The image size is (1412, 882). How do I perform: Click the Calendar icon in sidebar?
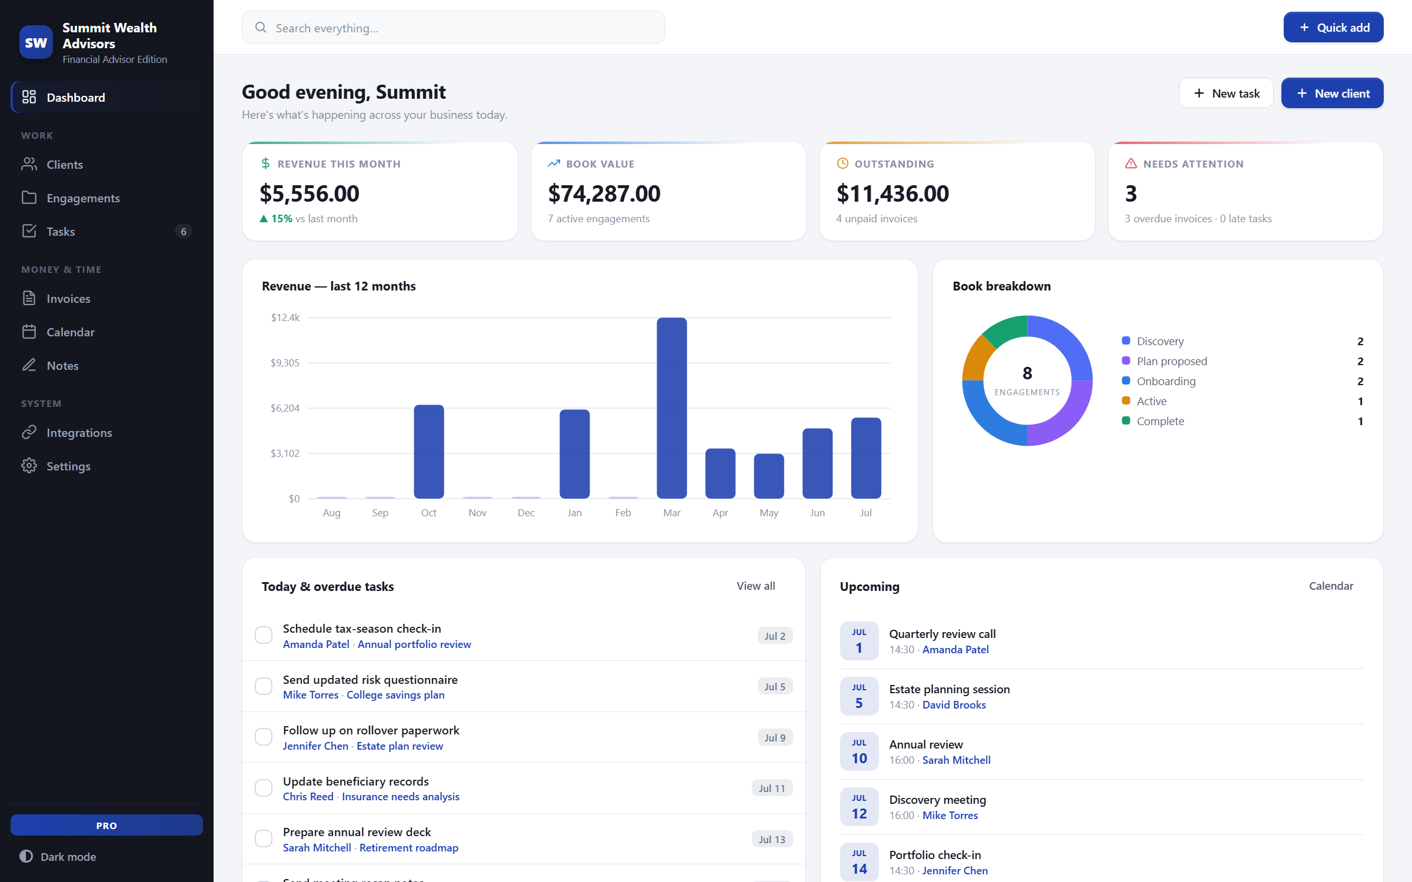pos(29,332)
